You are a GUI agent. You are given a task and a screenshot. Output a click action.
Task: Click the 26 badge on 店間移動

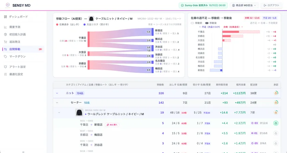[x=40, y=49]
